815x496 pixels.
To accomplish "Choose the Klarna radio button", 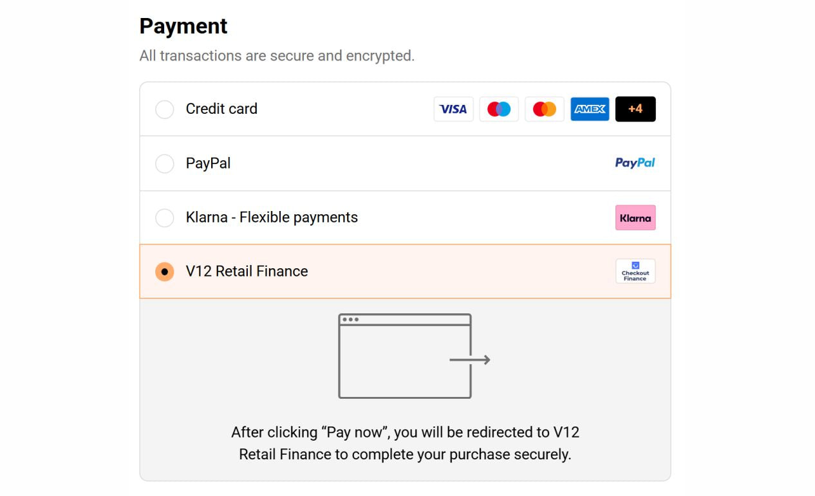I will tap(165, 217).
